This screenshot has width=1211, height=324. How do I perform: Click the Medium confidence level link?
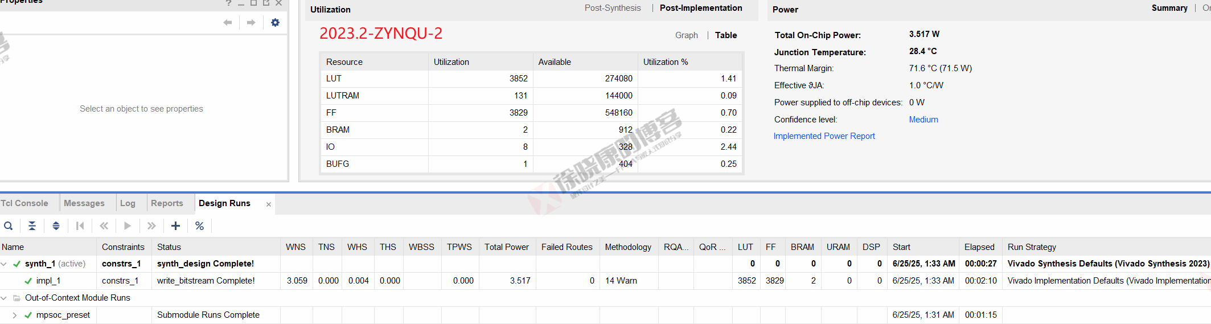[923, 120]
